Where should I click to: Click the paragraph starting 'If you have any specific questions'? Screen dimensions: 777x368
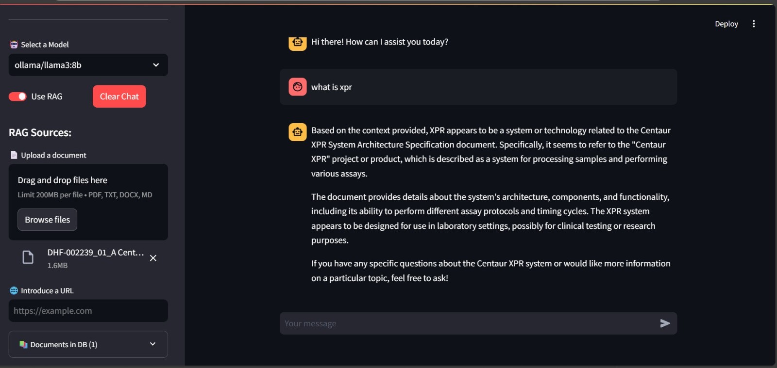491,271
